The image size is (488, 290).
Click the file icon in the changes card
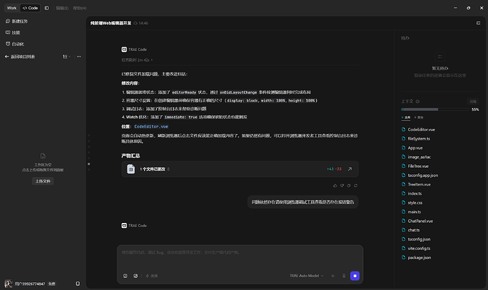click(131, 169)
